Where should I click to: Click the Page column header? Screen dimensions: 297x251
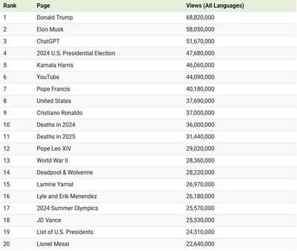pos(43,6)
